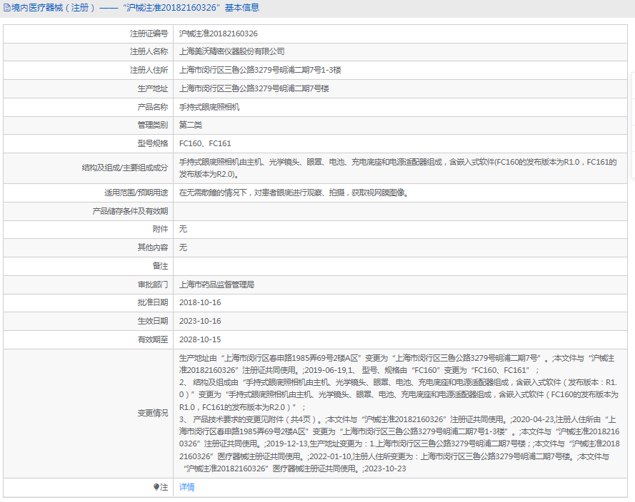
Task: Select the 型号规格 row label
Action: [x=153, y=143]
